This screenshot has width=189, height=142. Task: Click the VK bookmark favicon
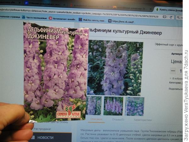pos(110,21)
